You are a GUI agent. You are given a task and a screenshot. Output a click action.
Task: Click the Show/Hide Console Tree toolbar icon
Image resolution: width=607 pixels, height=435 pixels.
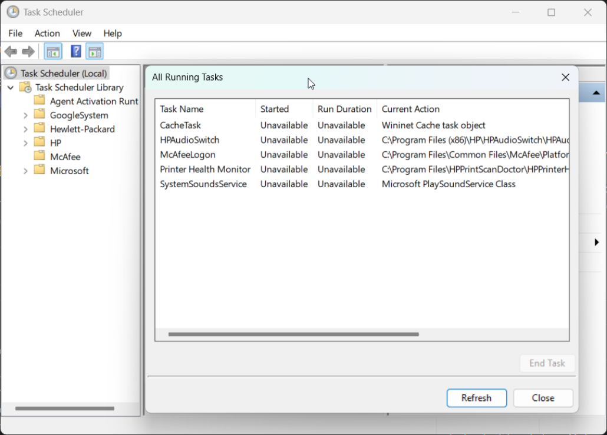52,51
